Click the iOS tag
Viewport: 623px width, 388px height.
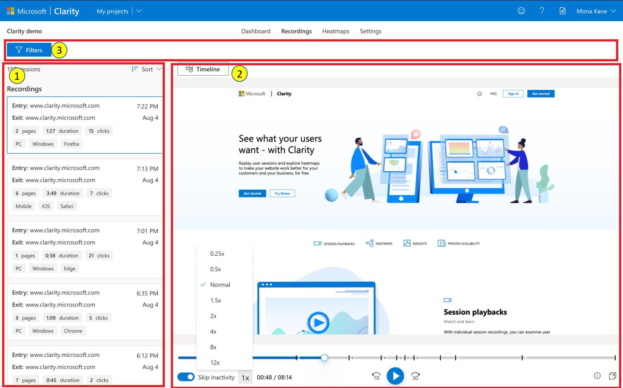pyautogui.click(x=46, y=206)
